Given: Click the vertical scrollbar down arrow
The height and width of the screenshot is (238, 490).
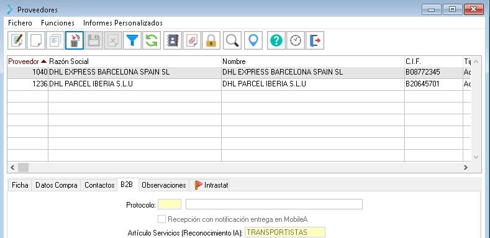Looking at the screenshot, I should [x=476, y=157].
